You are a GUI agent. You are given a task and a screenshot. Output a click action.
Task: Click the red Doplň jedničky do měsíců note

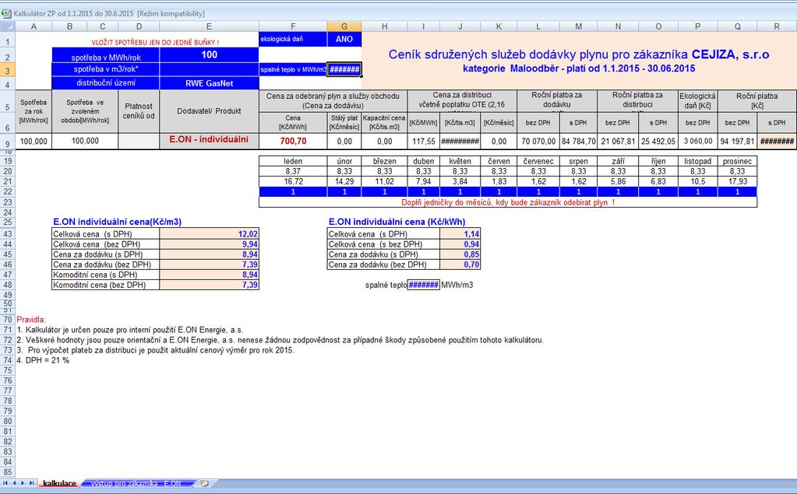point(508,202)
